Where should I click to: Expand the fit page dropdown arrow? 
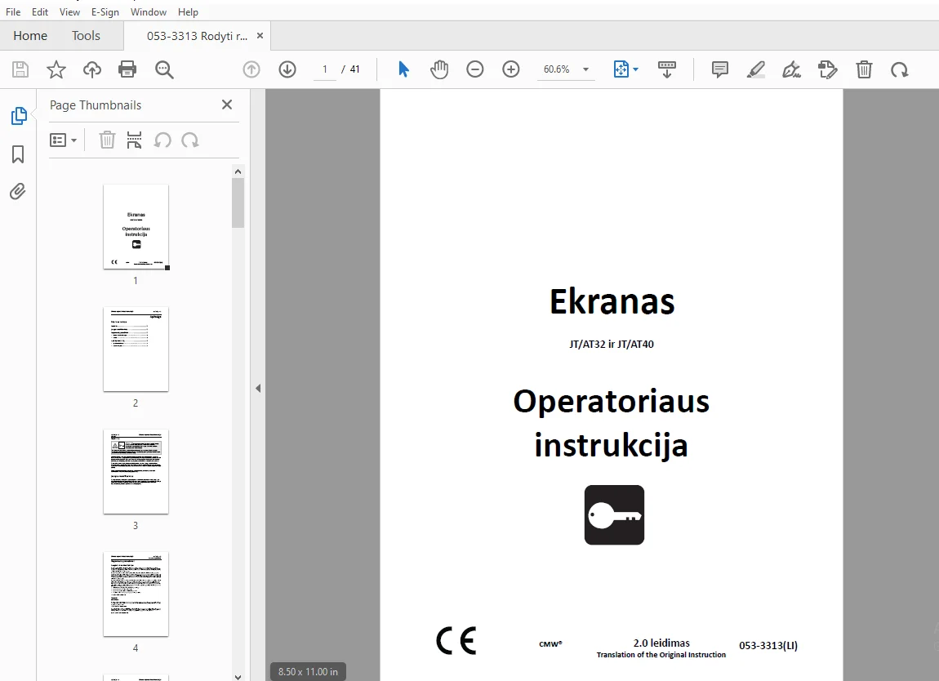635,69
